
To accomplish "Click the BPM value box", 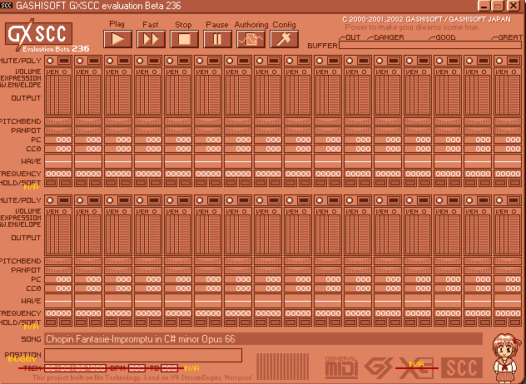I will tap(137, 368).
